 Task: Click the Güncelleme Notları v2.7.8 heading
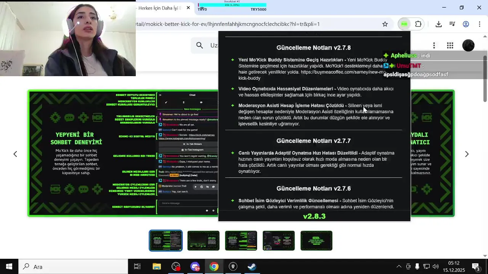pyautogui.click(x=313, y=48)
